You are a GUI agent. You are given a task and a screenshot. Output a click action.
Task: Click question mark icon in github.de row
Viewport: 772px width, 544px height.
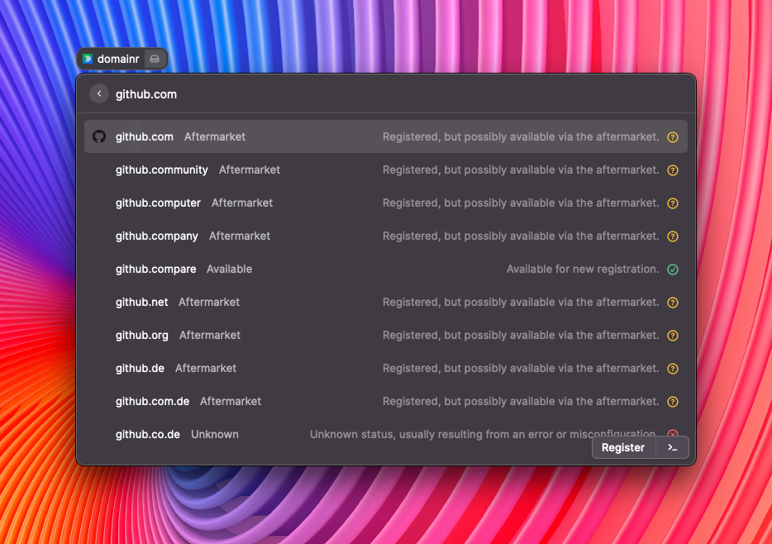click(673, 368)
